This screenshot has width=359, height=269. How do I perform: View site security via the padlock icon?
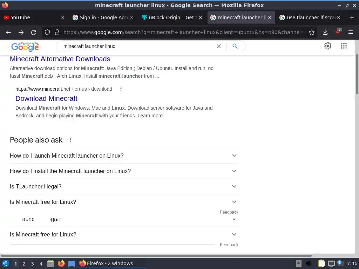(57, 32)
